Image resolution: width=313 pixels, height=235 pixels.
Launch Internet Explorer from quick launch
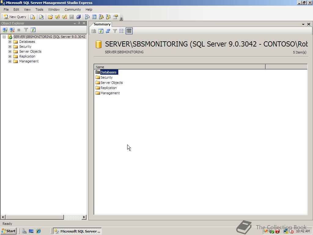[39, 231]
